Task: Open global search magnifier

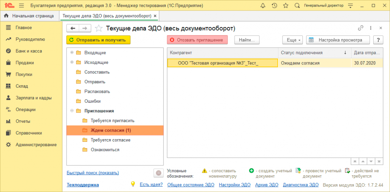Action: point(297,5)
